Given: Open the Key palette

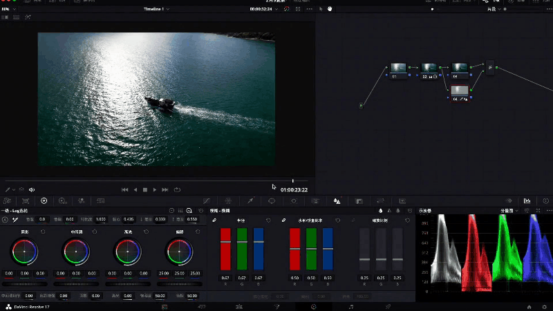Looking at the screenshot, I should coord(359,201).
